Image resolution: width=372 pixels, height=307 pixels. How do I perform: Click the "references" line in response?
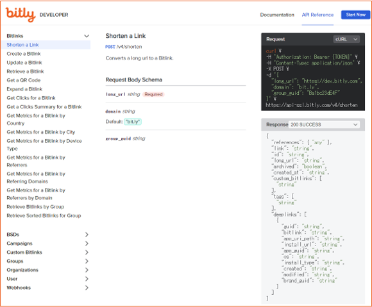tap(302, 142)
